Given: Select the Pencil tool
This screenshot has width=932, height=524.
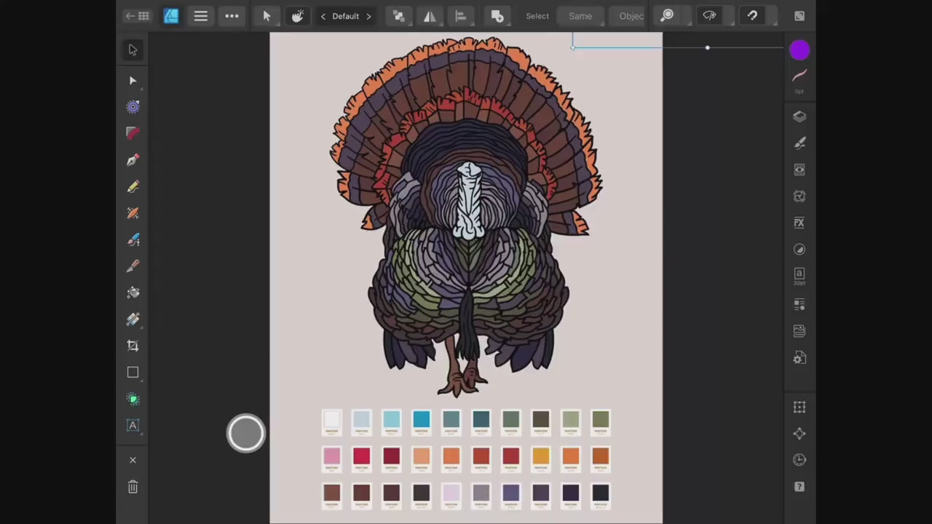Looking at the screenshot, I should [x=133, y=187].
